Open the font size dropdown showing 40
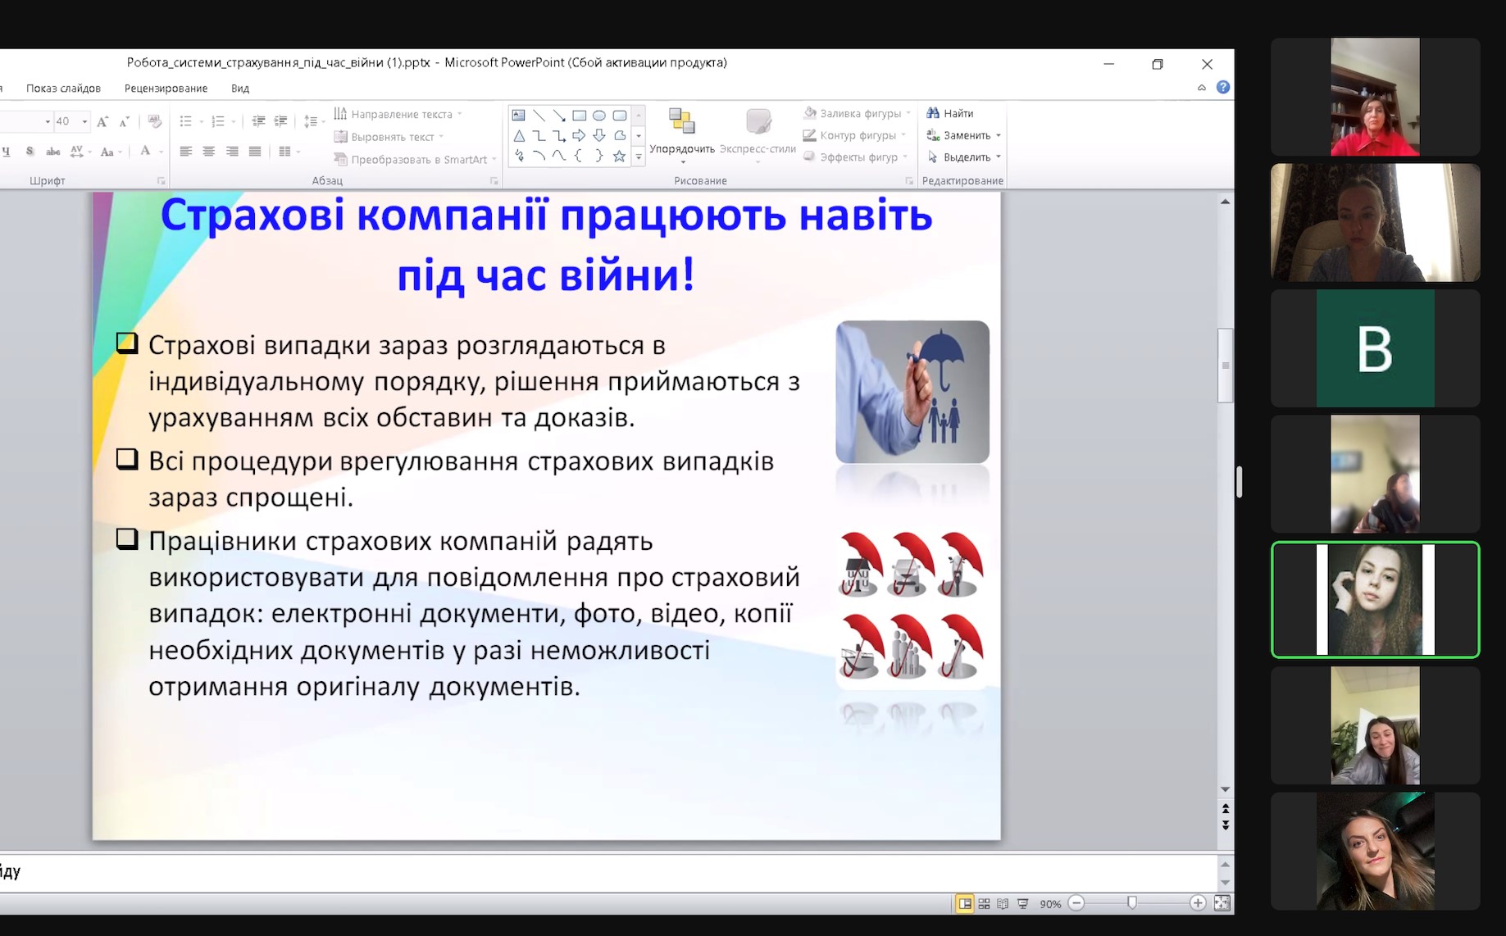This screenshot has height=936, width=1506. [x=84, y=122]
